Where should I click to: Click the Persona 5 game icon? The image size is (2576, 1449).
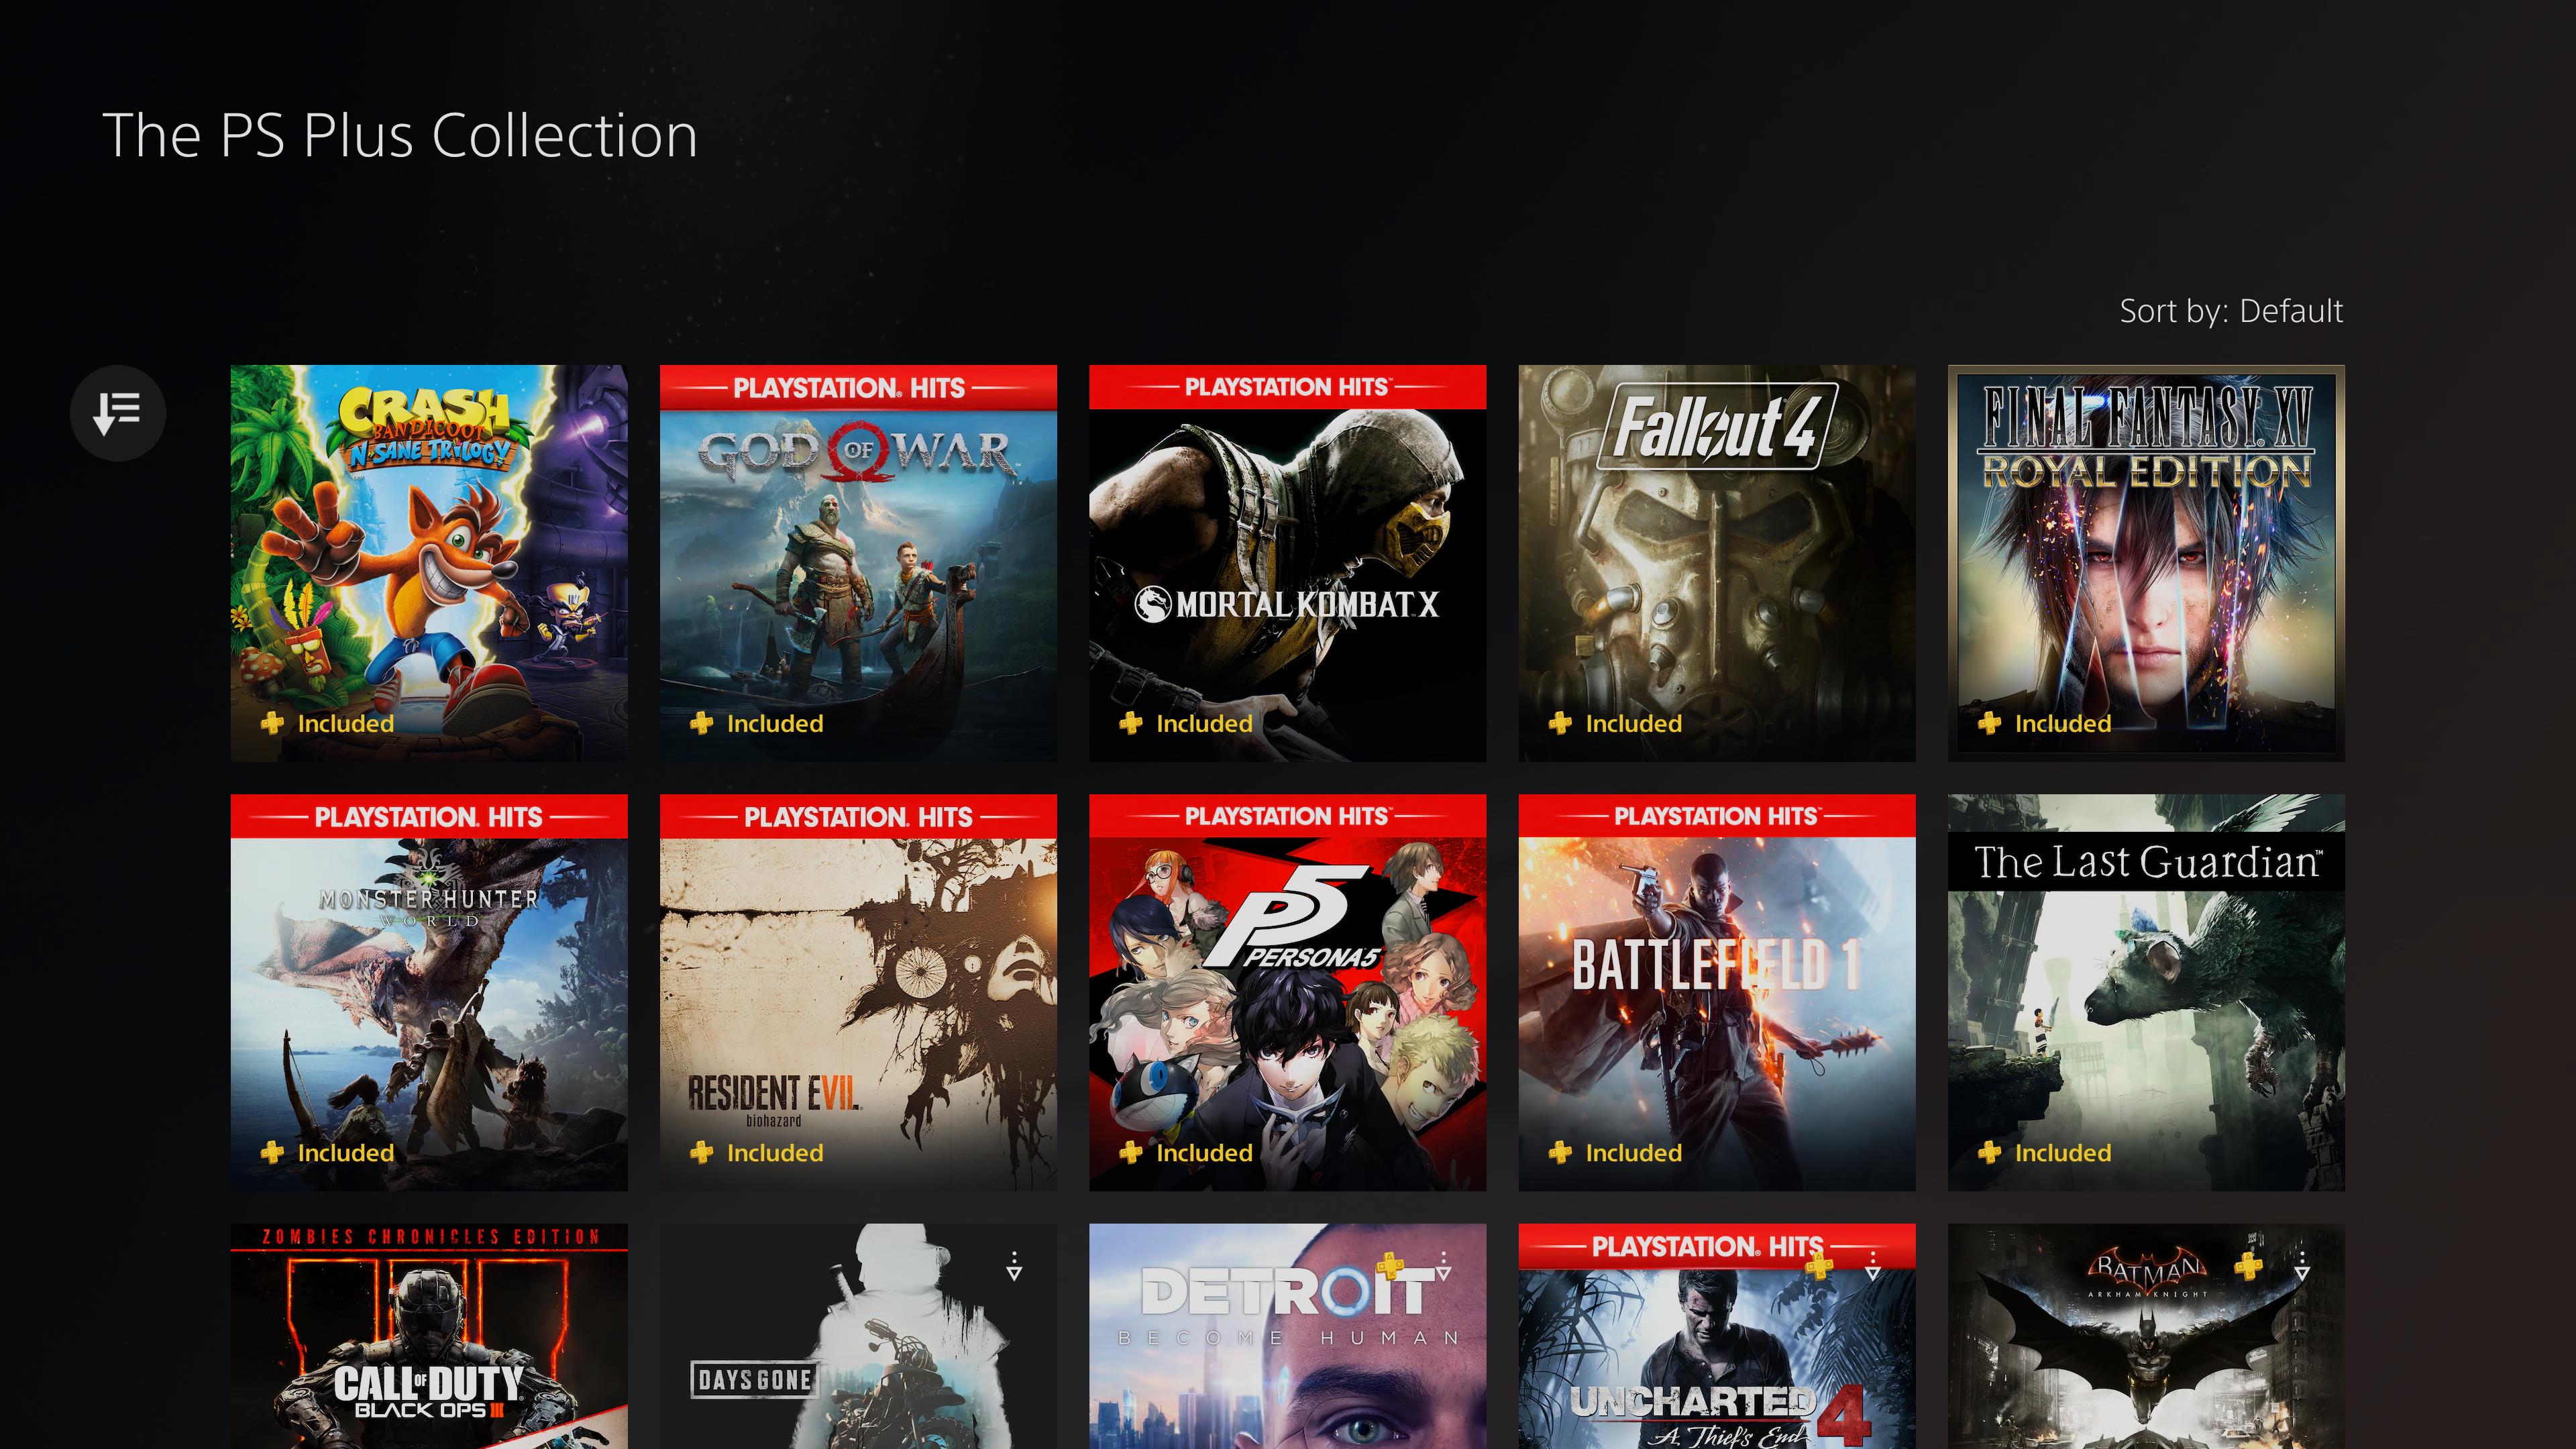click(x=1286, y=993)
